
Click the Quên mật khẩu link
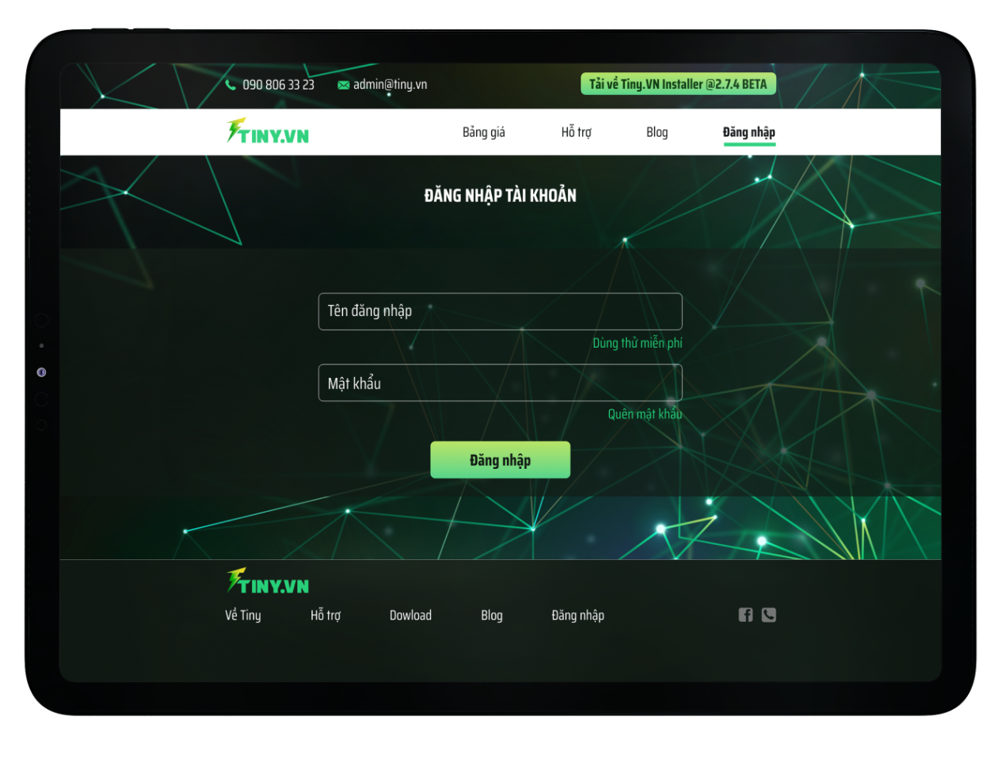tap(644, 414)
